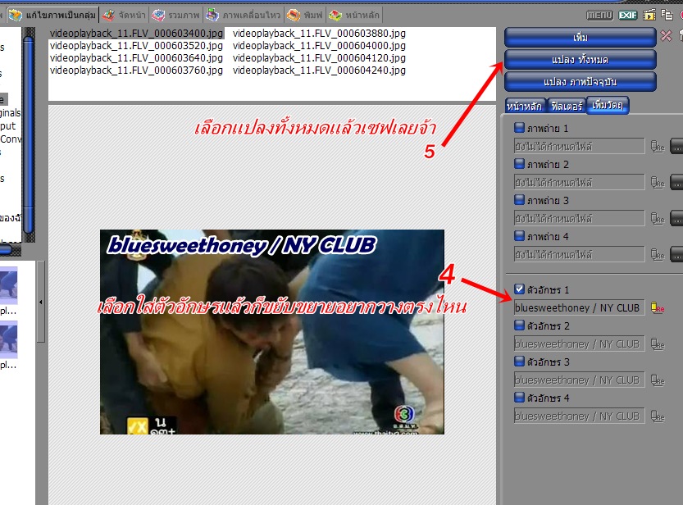This screenshot has width=683, height=505.
Task: Enable ภาพถ่าย 4 checkbox
Action: coord(519,236)
